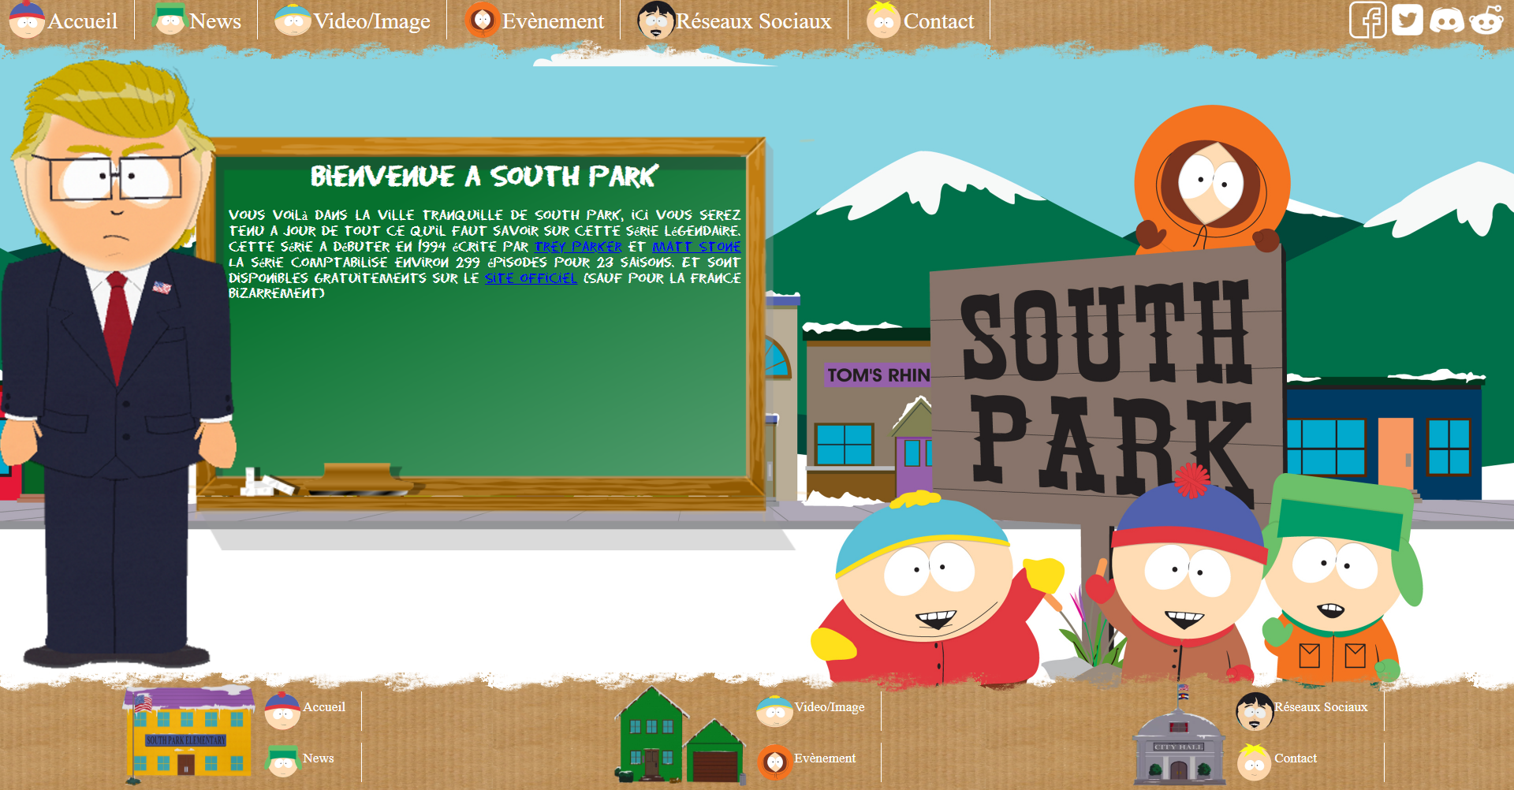1514x790 pixels.
Task: Click the footer Evènement link
Action: (x=825, y=758)
